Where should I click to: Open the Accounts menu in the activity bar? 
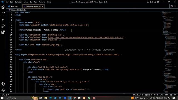point(3,84)
